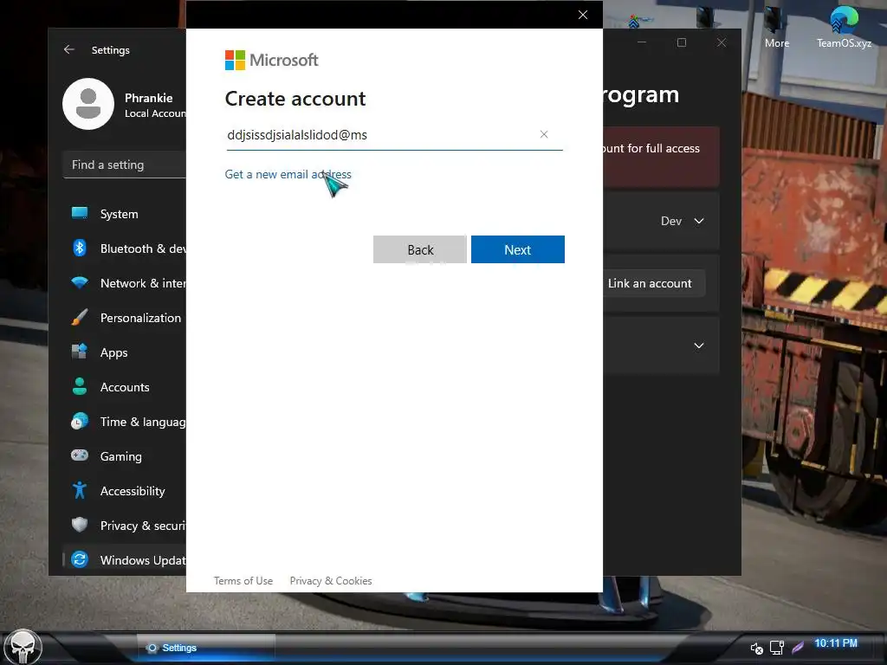Open Privacy & Cookies link

331,581
